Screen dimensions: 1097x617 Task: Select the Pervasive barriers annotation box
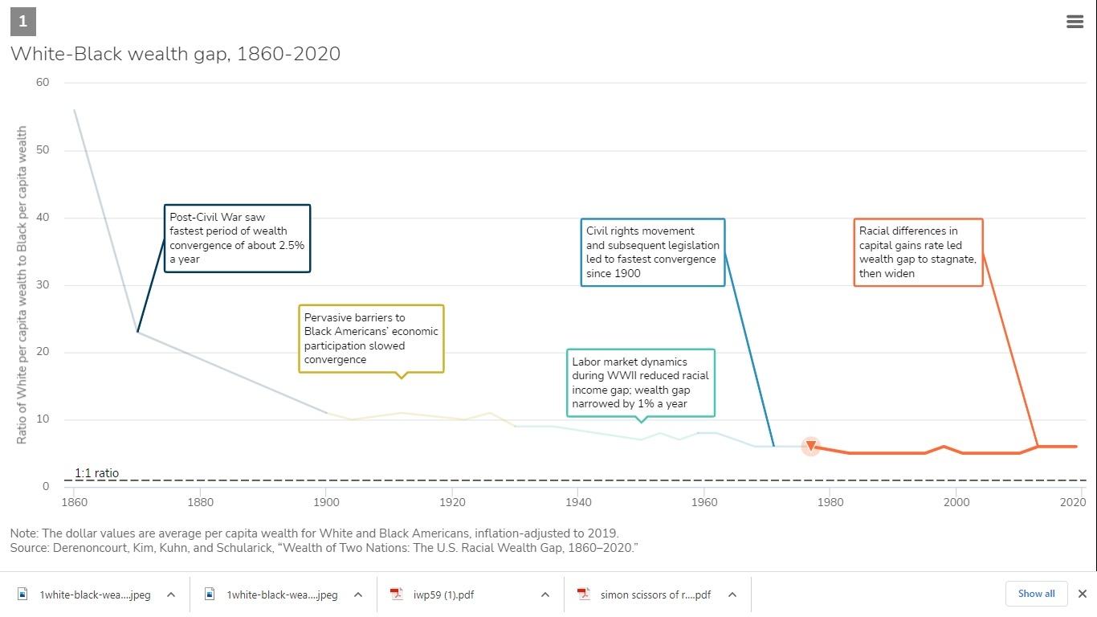[371, 338]
